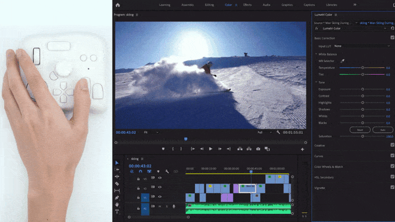Open the Input LUT dropdown

point(362,46)
